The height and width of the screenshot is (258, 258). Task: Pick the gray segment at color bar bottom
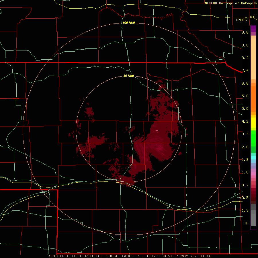(253, 220)
